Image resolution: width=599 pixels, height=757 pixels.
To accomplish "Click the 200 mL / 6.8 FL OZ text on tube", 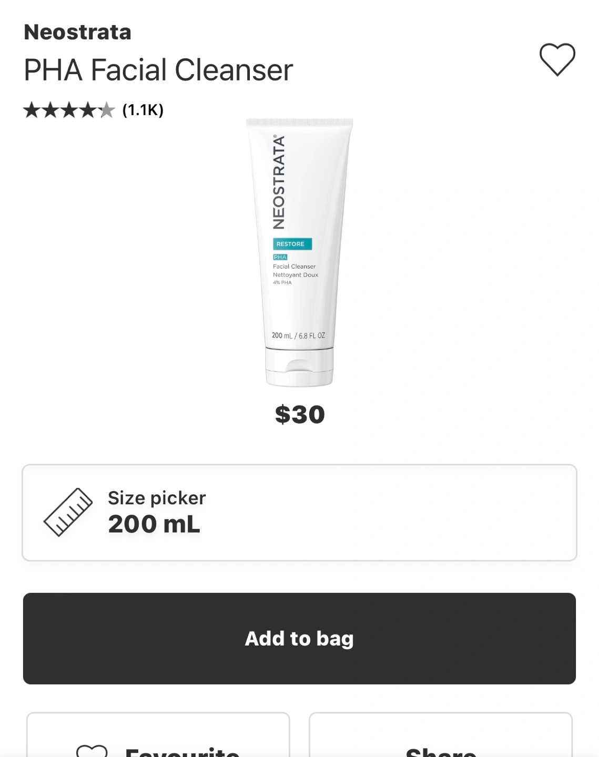I will click(298, 335).
